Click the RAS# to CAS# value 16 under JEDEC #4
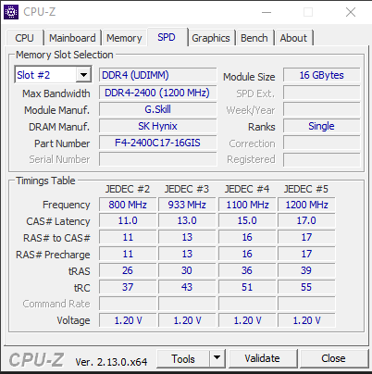The image size is (372, 374). (247, 237)
